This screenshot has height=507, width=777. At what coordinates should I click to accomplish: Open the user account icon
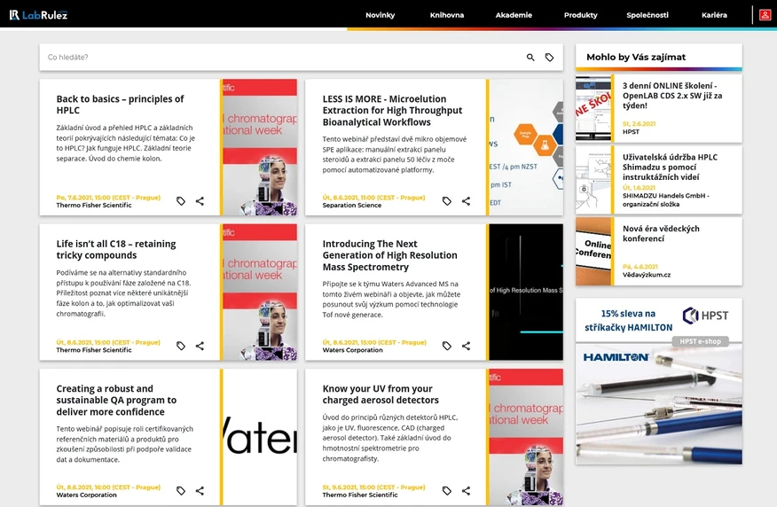(765, 15)
